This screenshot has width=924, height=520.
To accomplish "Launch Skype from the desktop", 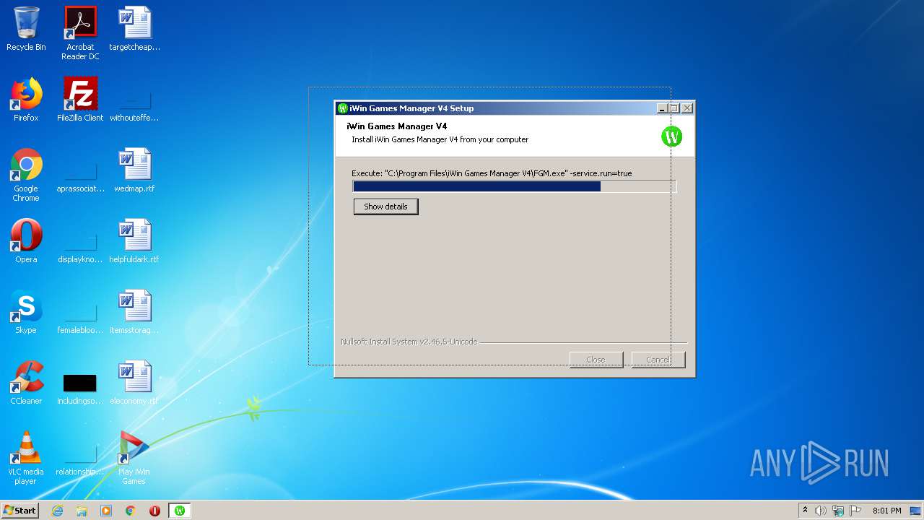I will (26, 313).
